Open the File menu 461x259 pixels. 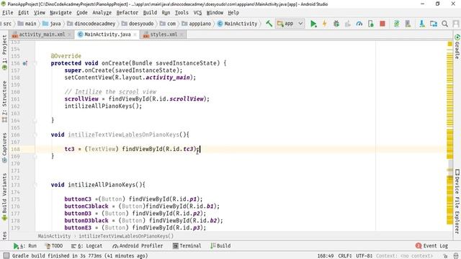pyautogui.click(x=8, y=13)
